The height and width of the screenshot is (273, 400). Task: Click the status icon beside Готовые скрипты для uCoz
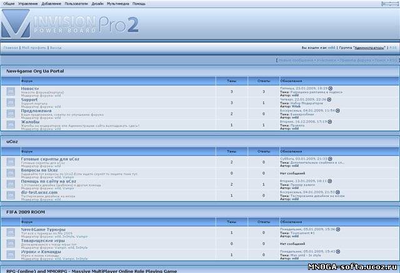tap(11, 162)
